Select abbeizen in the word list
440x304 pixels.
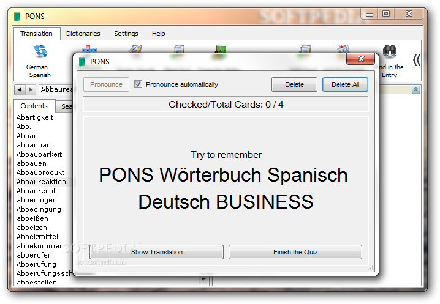32,228
